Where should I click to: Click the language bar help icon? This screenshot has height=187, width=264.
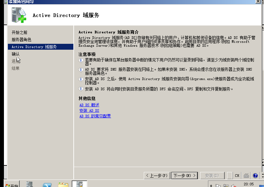[x=255, y=176]
